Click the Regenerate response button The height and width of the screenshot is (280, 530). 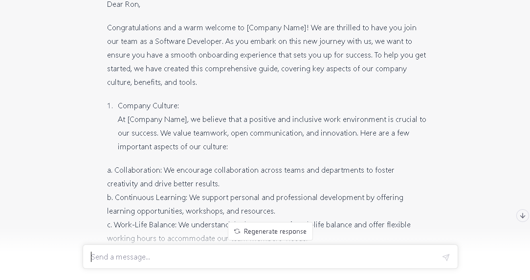point(270,231)
